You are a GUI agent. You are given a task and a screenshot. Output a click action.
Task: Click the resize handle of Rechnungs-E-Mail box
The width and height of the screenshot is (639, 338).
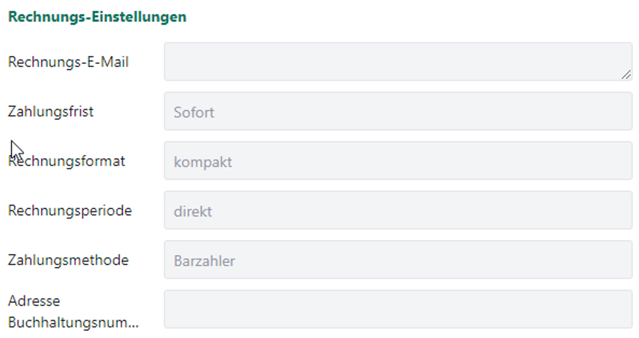(626, 75)
